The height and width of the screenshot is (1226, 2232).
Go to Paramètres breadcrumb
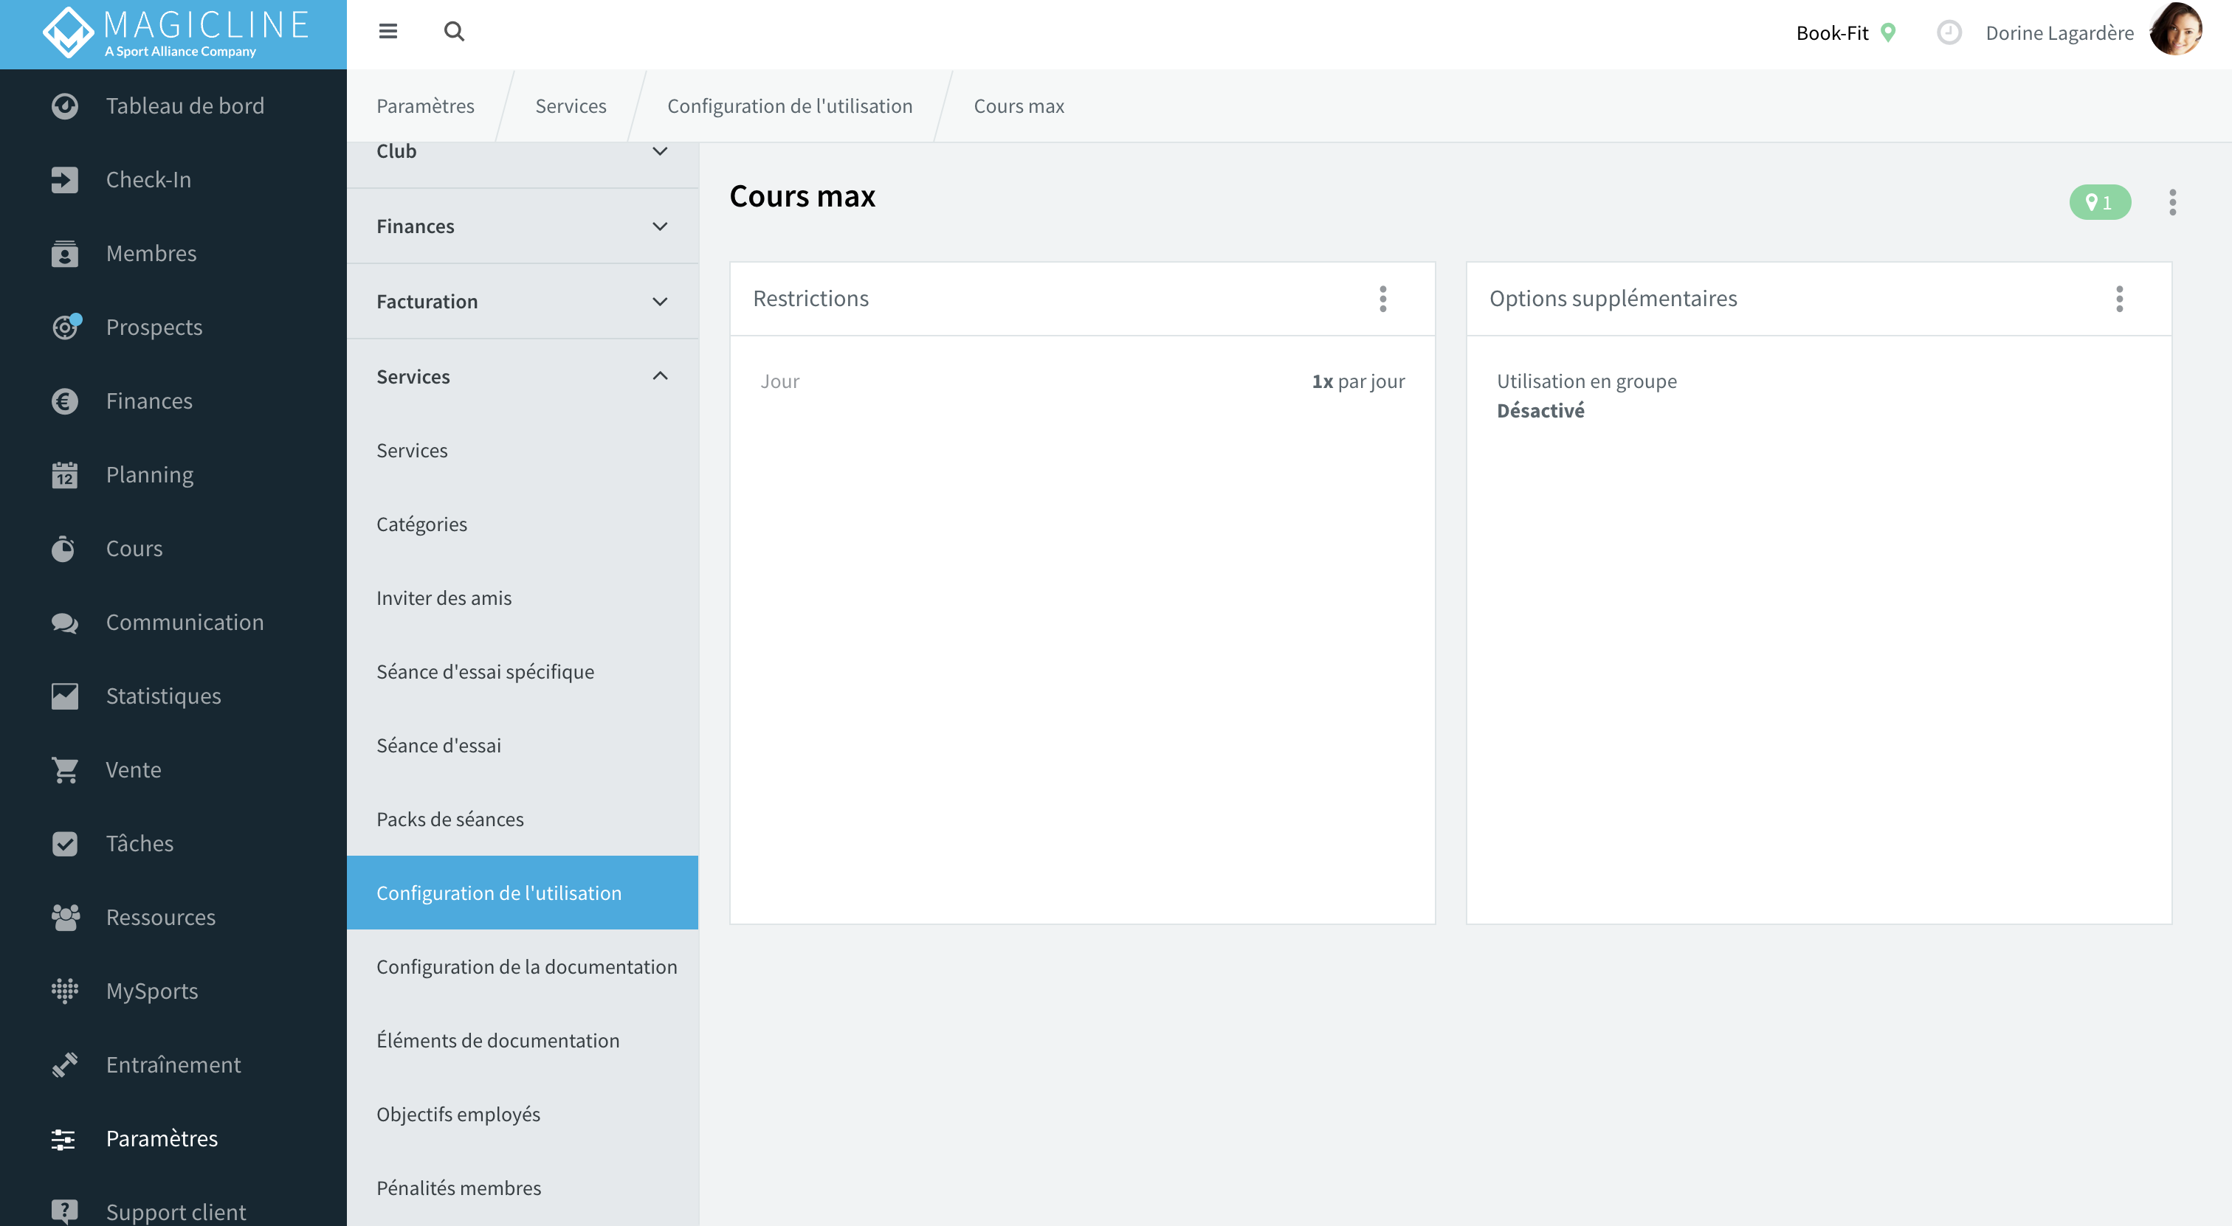pyautogui.click(x=425, y=105)
